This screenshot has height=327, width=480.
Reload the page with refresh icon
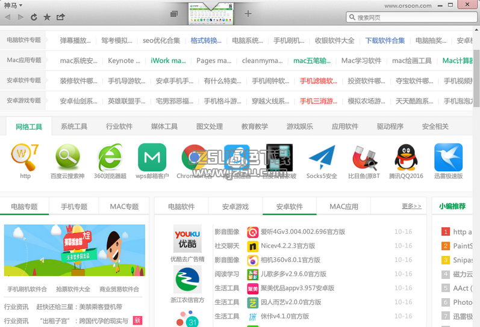coord(34,17)
